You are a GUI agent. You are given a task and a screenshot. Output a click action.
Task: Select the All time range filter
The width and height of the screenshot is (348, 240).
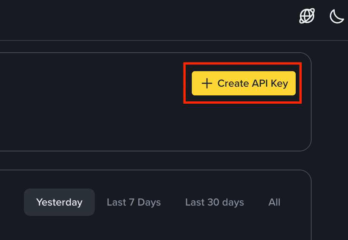pyautogui.click(x=274, y=202)
